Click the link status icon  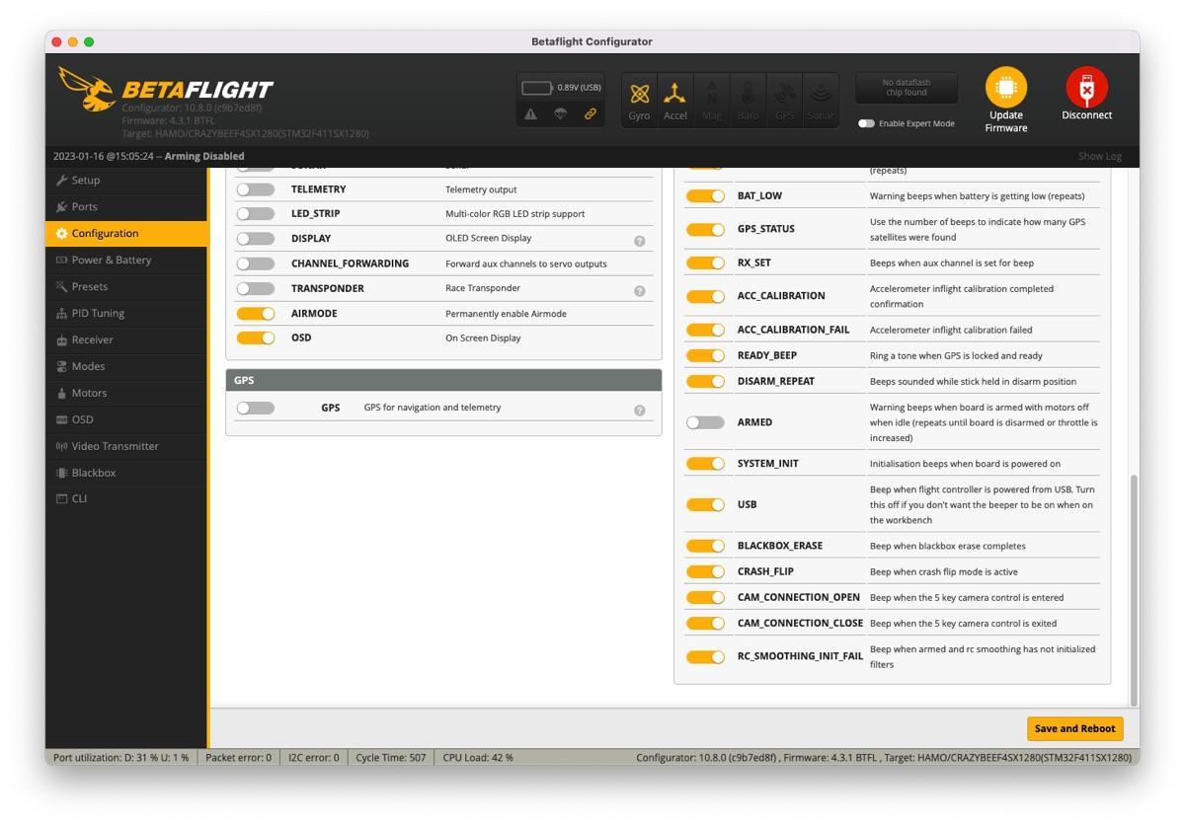click(x=590, y=113)
